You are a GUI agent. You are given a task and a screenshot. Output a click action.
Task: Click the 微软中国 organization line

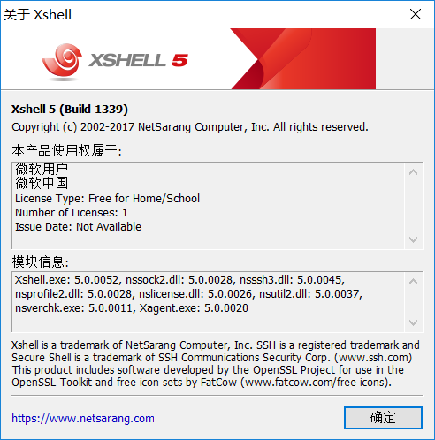click(x=42, y=183)
